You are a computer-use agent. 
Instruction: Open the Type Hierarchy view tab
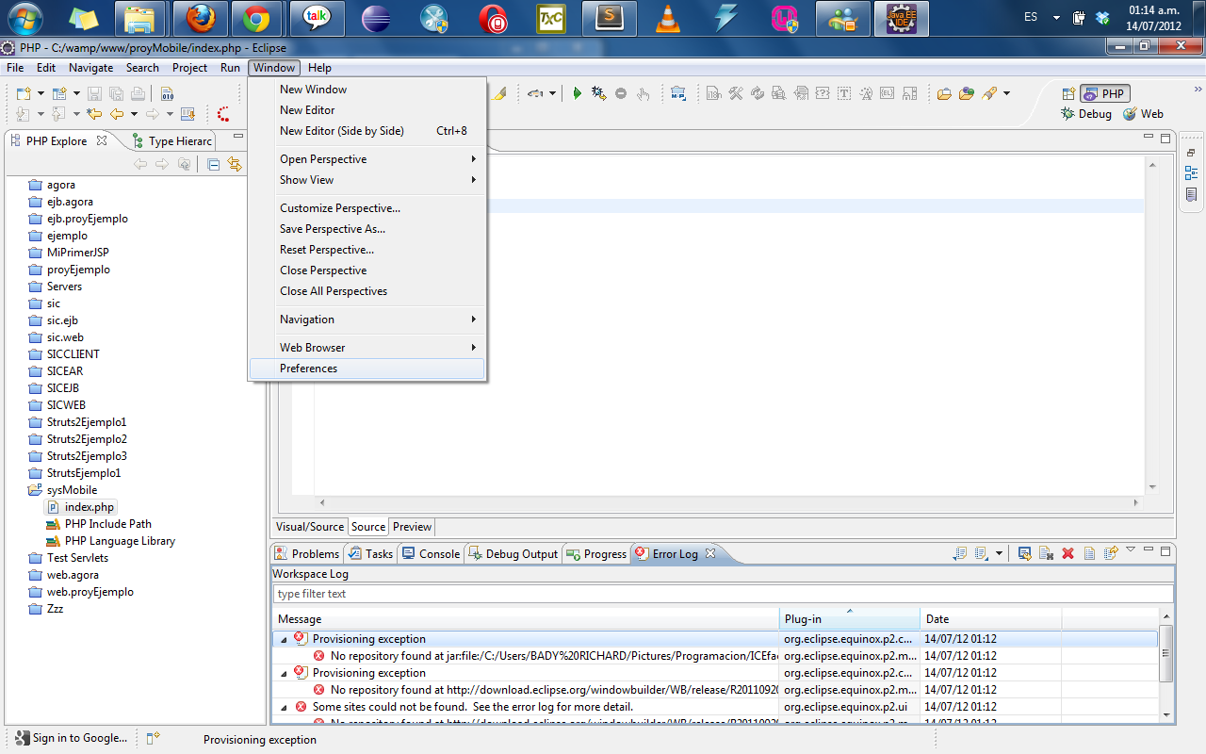173,141
